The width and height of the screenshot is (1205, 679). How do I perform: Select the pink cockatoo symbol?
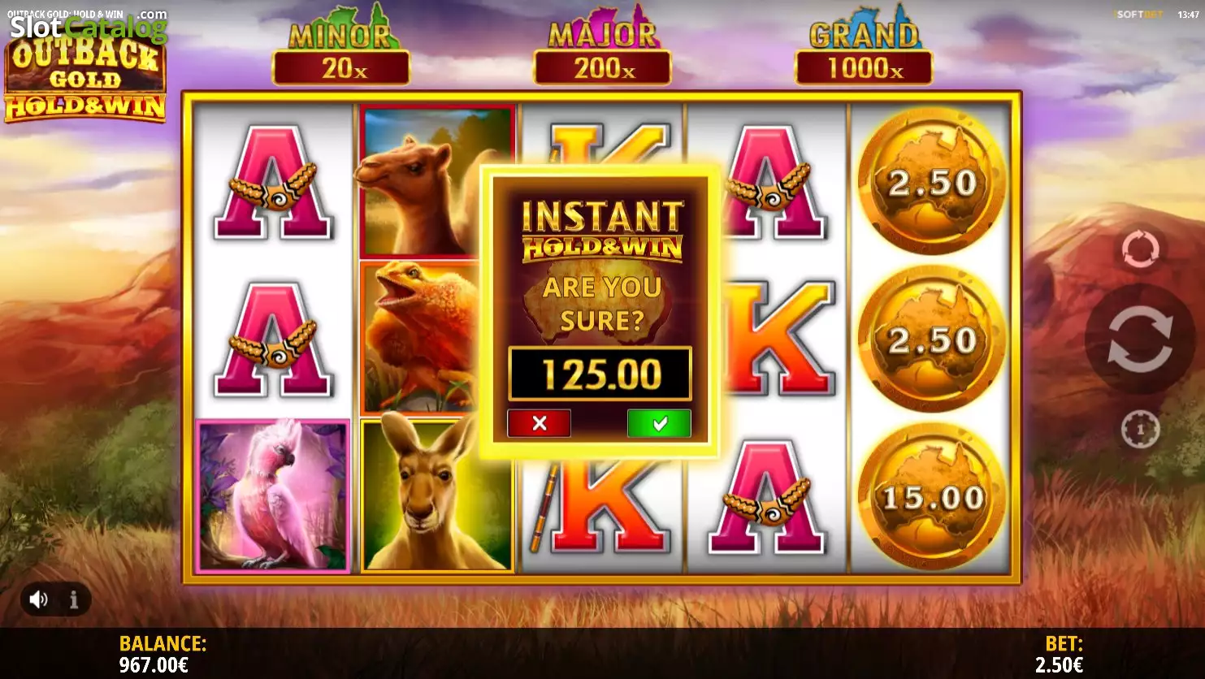point(273,496)
